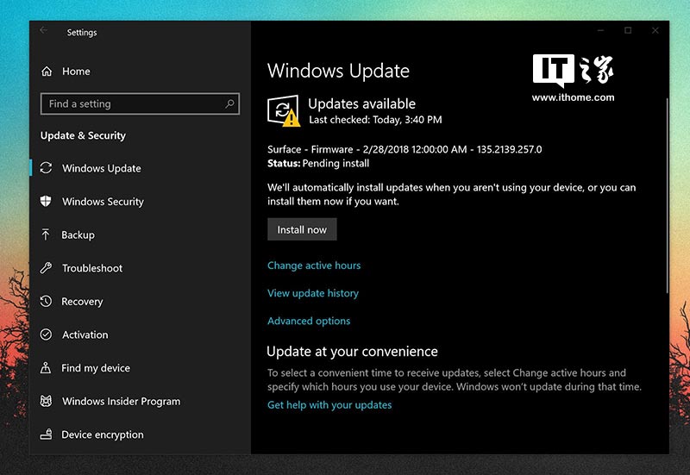Select Device encryption in sidebar

103,434
